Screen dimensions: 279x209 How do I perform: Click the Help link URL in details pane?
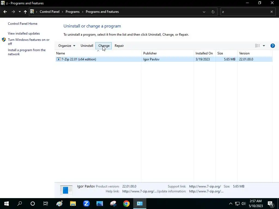(139, 191)
